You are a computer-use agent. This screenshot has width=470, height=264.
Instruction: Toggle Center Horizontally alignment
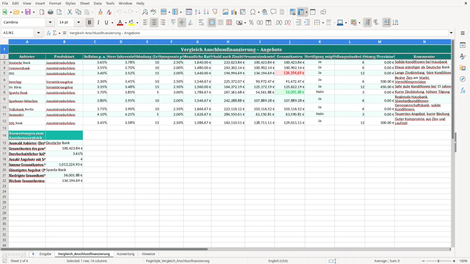click(154, 23)
